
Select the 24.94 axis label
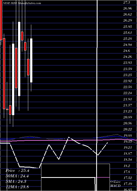coord(128,45)
